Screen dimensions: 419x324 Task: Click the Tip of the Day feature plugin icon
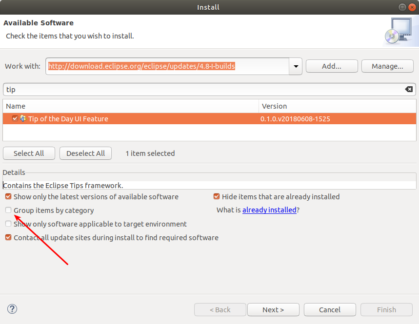pyautogui.click(x=23, y=118)
